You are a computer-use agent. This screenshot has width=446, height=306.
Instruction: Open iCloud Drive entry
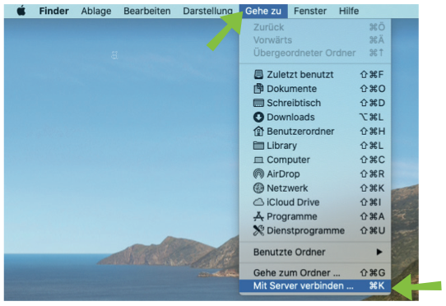(315, 202)
